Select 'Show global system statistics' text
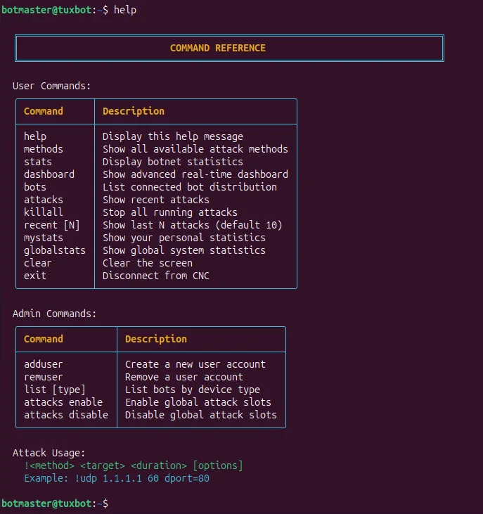Viewport: 483px width, 514px height. (x=183, y=250)
